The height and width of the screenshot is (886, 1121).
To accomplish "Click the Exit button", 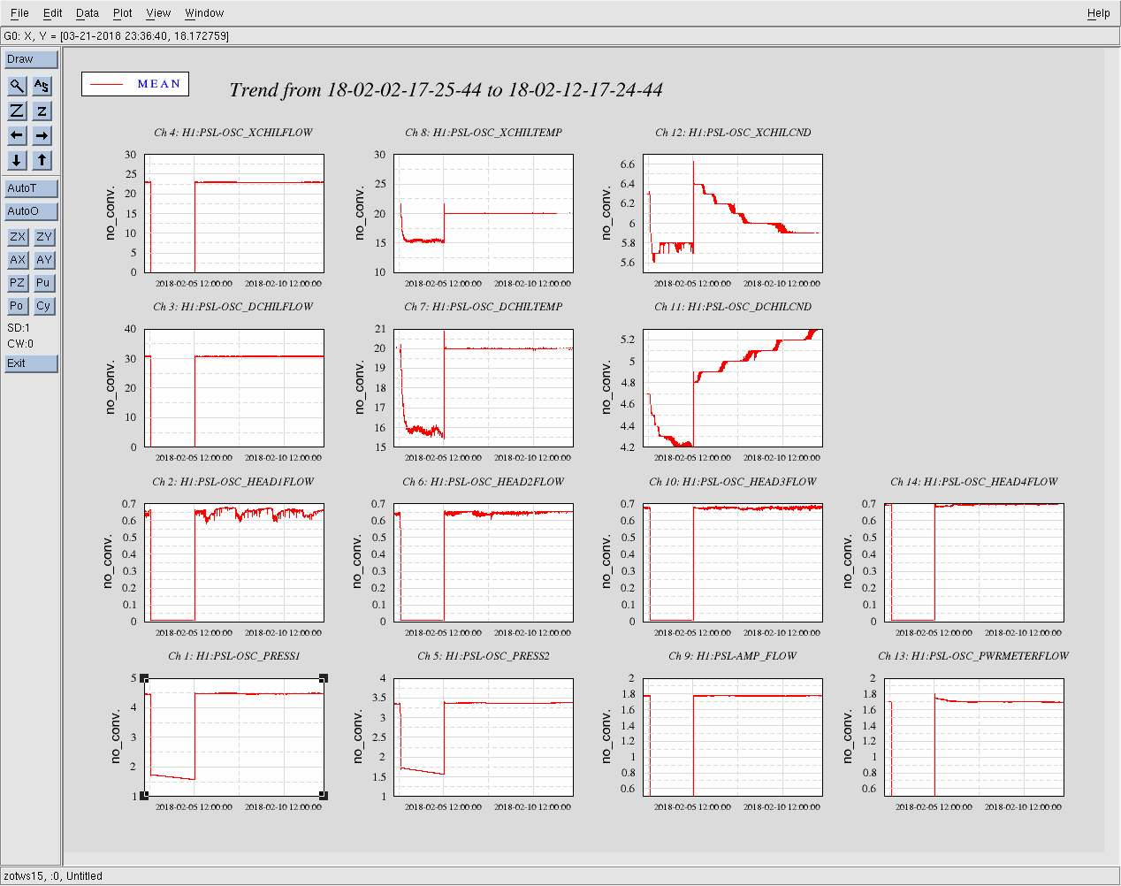I will (31, 363).
